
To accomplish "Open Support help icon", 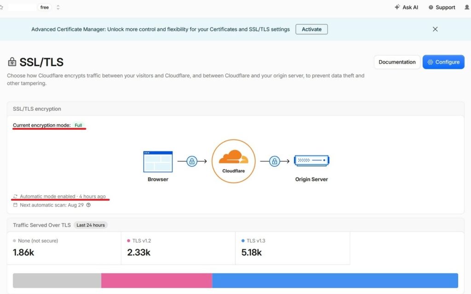I will (x=431, y=7).
